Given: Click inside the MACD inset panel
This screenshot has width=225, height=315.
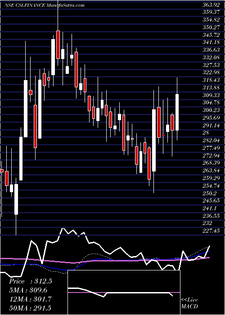Looking at the screenshot, I should [x=124, y=292].
